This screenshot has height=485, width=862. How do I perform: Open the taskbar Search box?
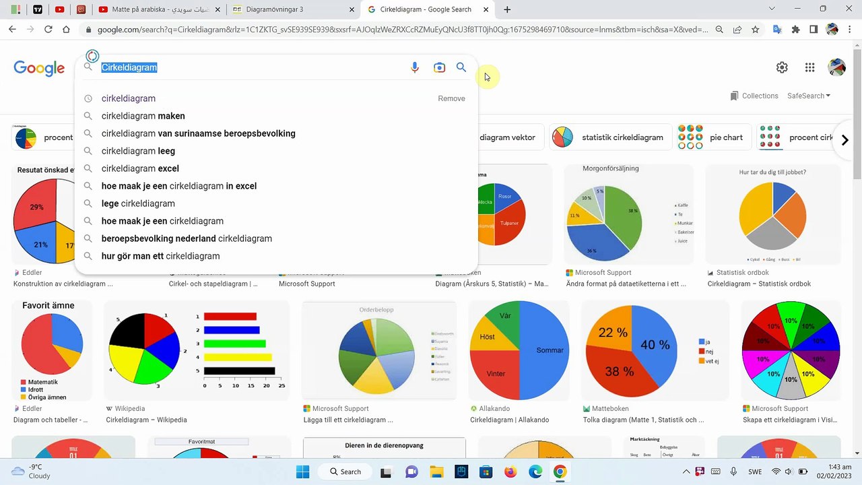tap(345, 472)
